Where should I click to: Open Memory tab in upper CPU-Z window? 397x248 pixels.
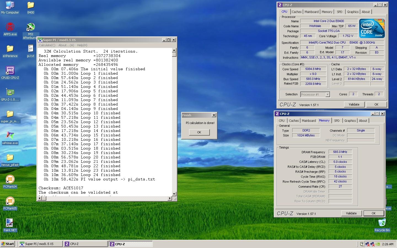pos(327,12)
